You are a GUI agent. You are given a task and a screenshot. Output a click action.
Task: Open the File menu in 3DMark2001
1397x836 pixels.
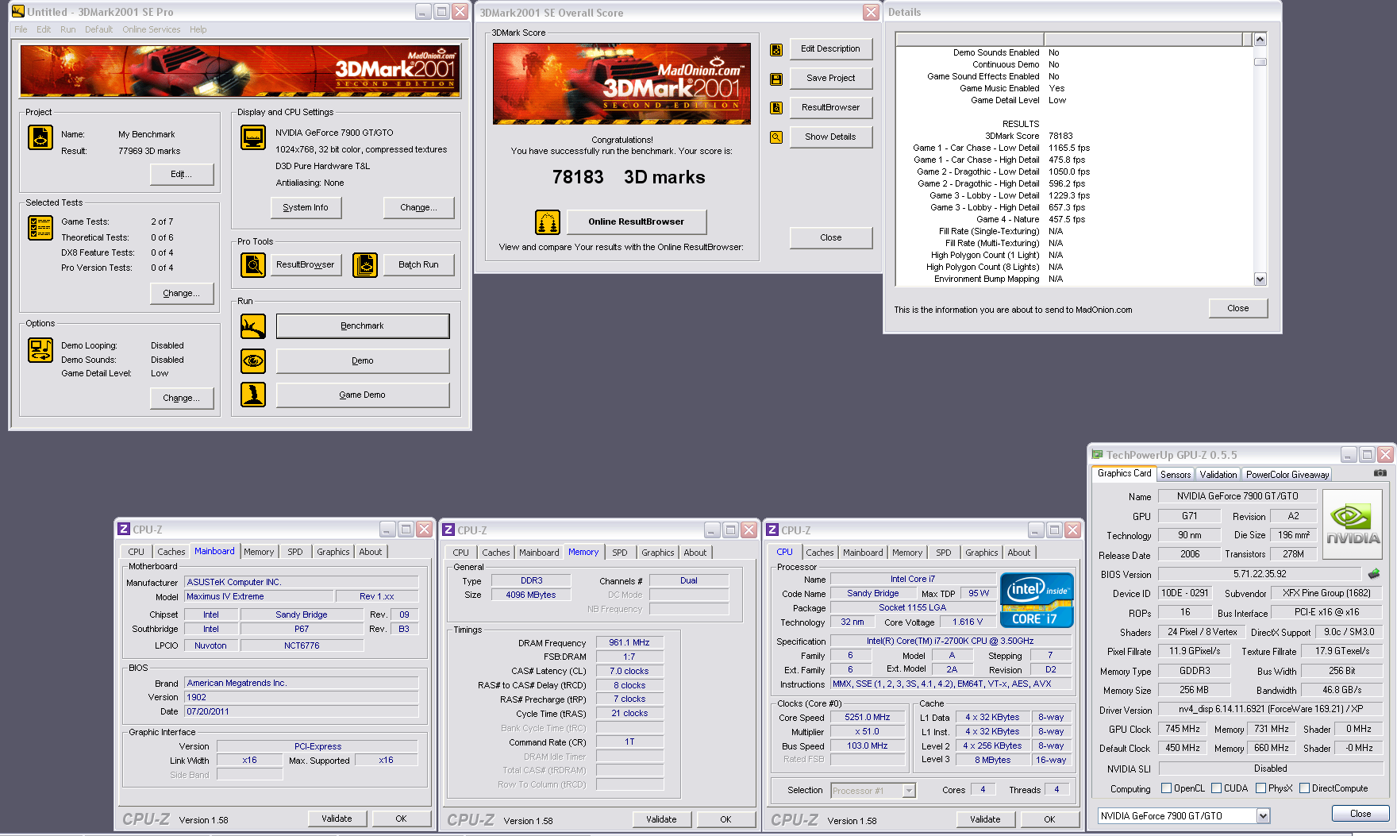21,29
